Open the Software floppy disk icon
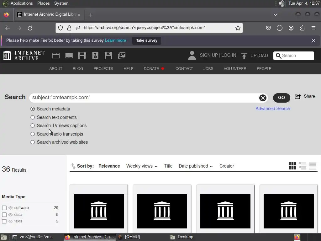The image size is (321, 241). click(x=108, y=56)
